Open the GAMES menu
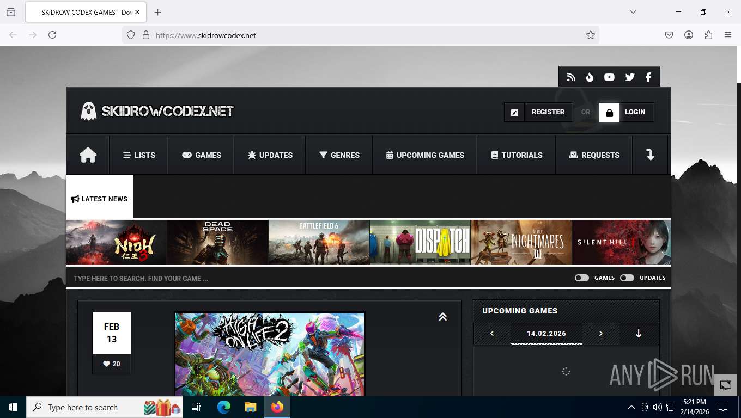 click(201, 155)
